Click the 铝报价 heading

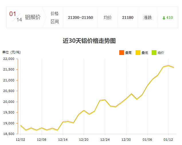[x=33, y=17]
